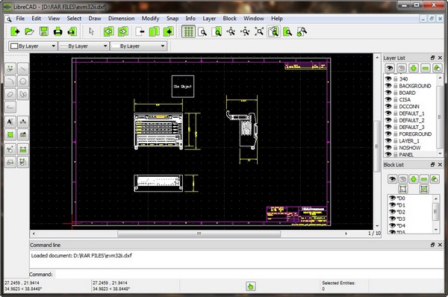The width and height of the screenshot is (448, 297).
Task: Float the Layer List panel
Action: [432, 57]
